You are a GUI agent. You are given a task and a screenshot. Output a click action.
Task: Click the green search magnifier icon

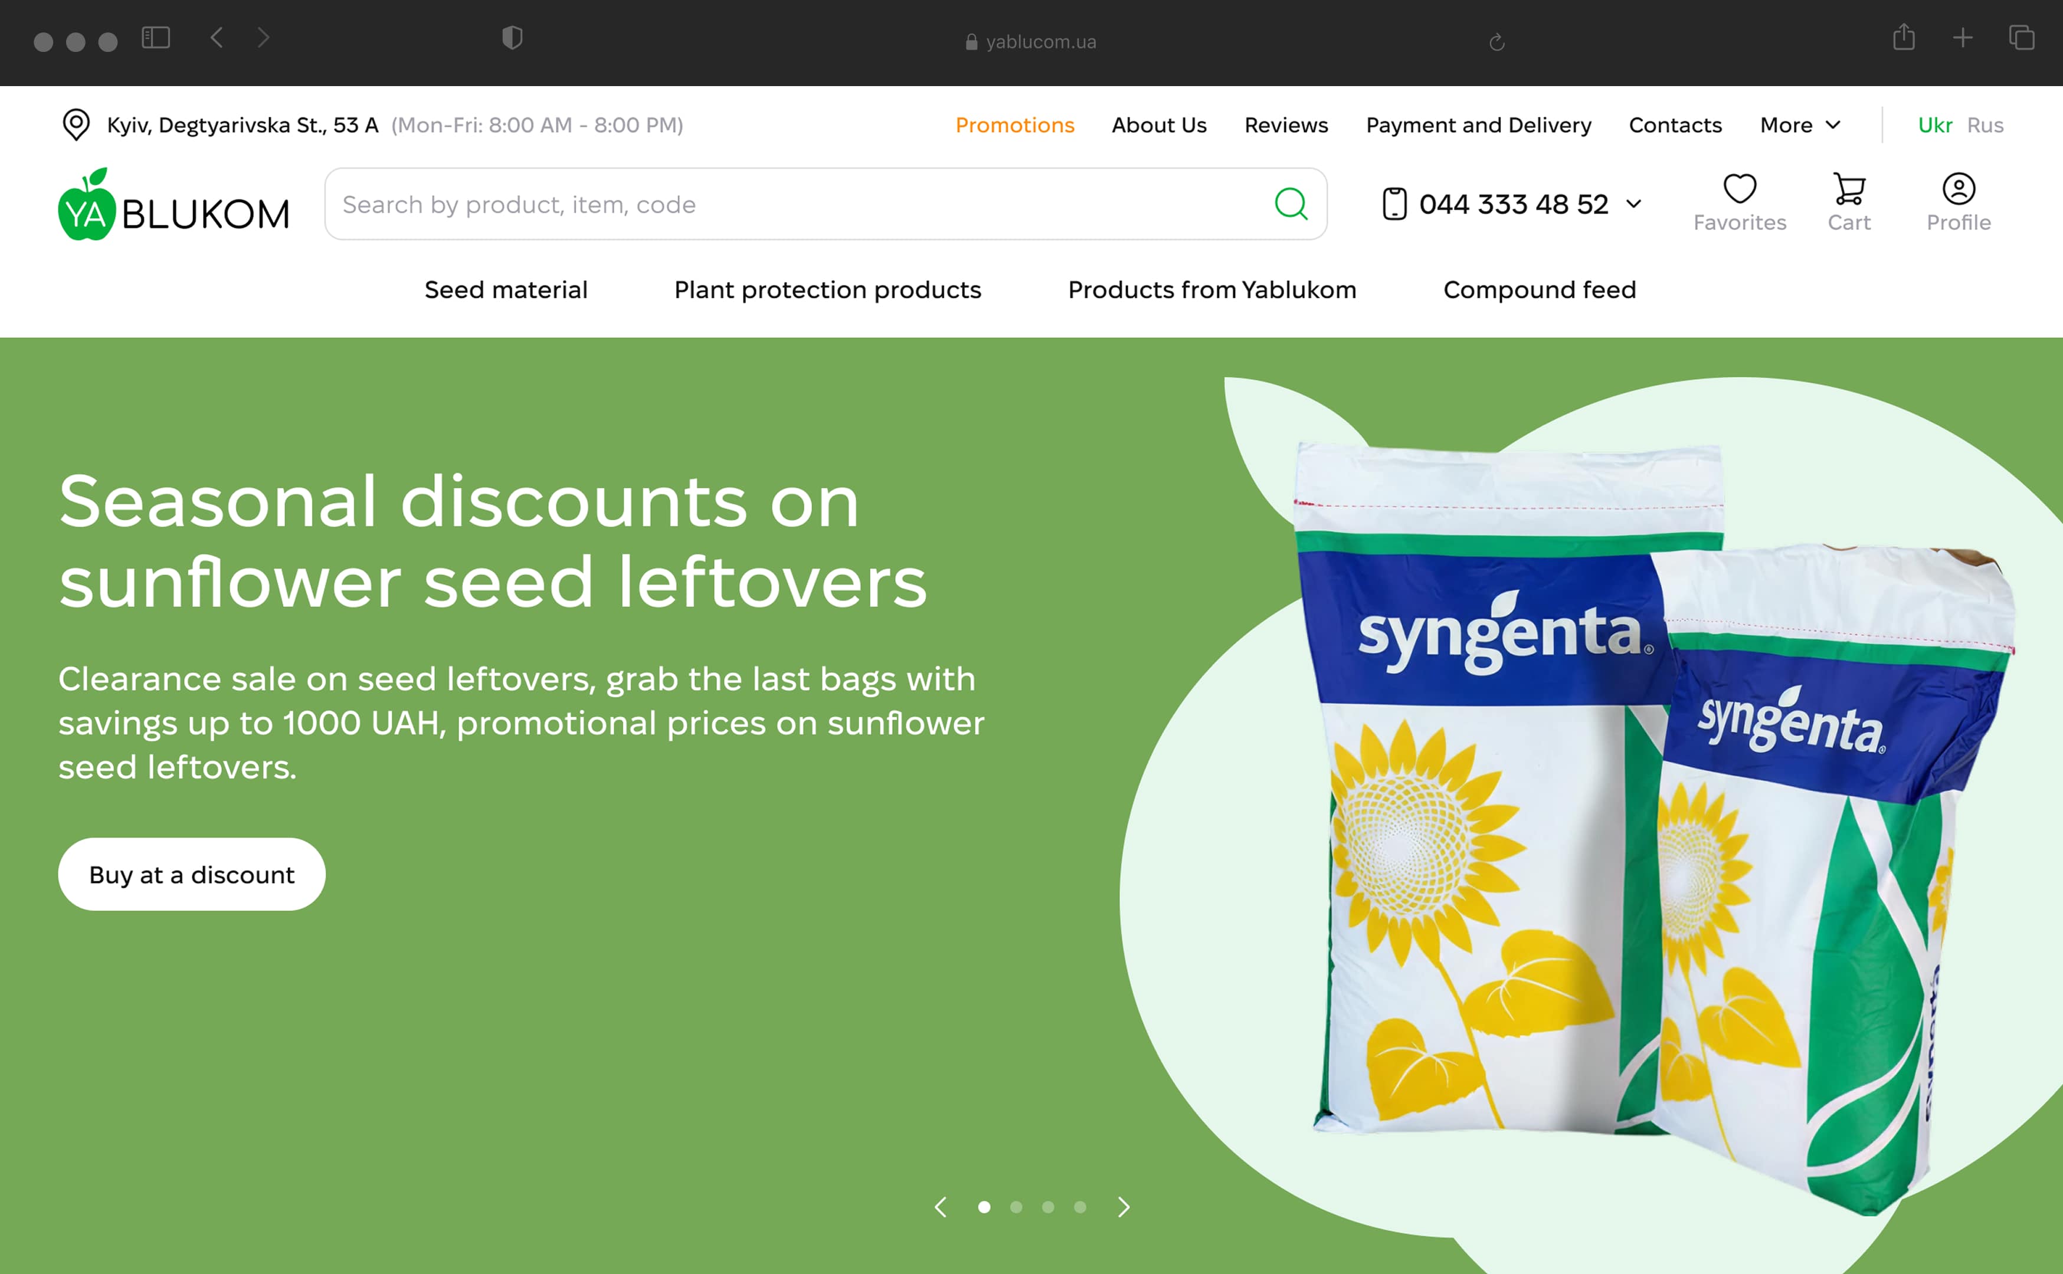point(1290,204)
